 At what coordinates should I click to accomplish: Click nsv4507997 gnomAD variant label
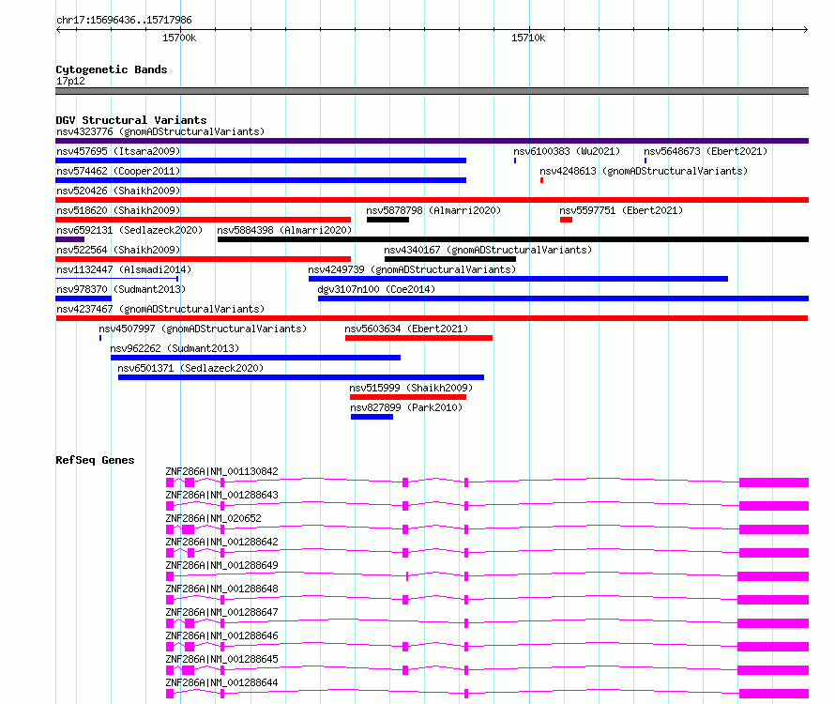[203, 329]
